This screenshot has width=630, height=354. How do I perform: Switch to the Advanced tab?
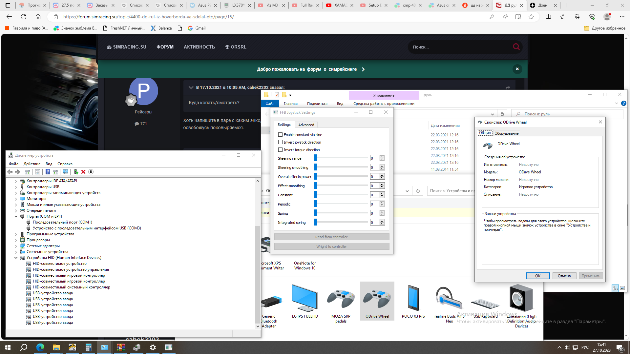pyautogui.click(x=306, y=125)
